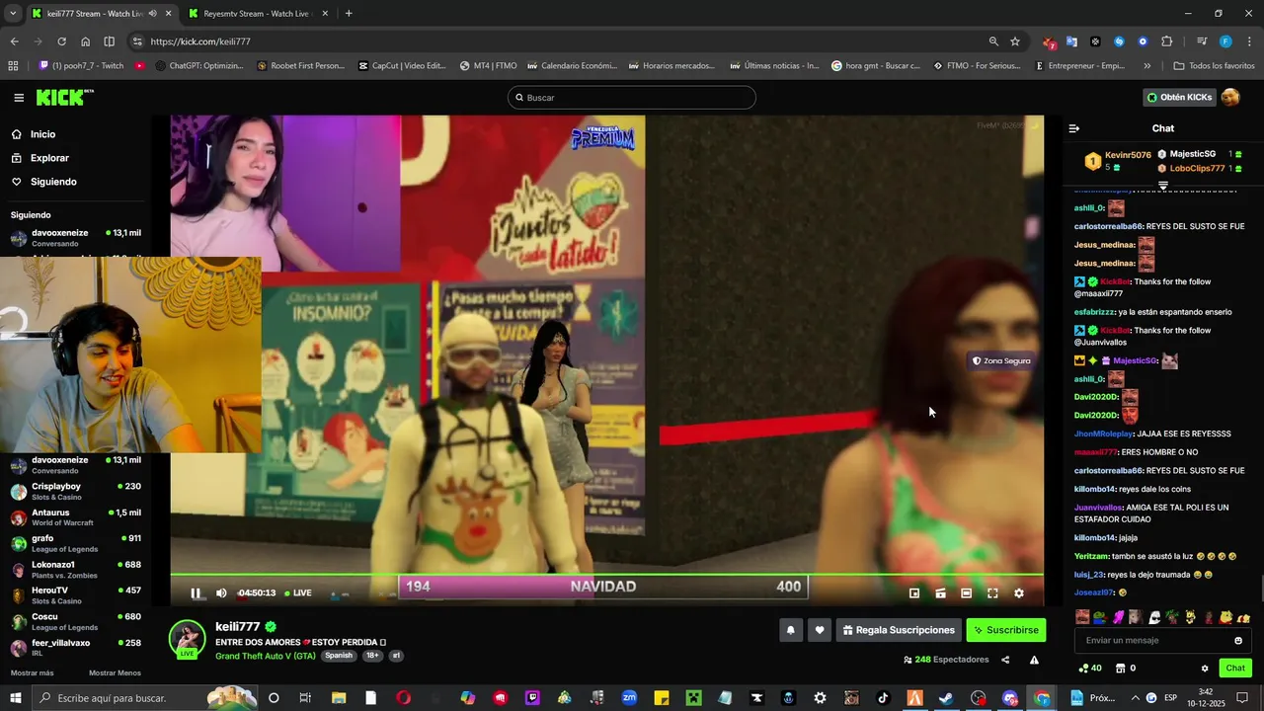Bookmark this page with star icon
This screenshot has width=1264, height=711.
[1015, 41]
